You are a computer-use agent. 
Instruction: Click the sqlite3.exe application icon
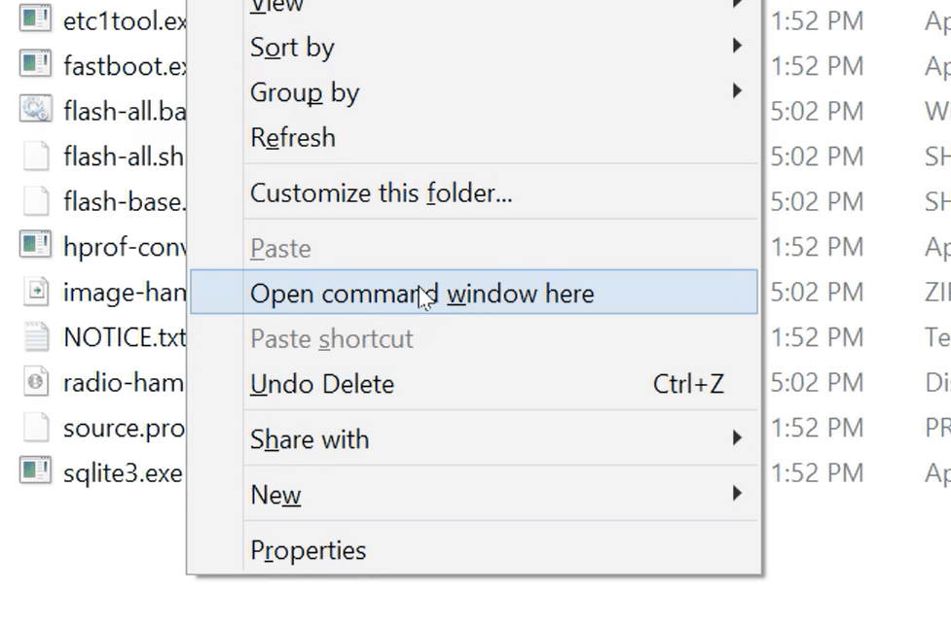coord(36,472)
